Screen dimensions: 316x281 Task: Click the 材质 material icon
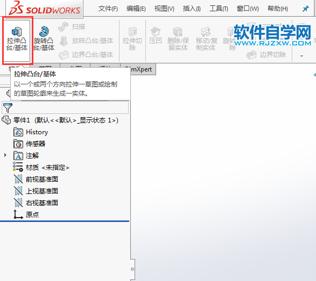pos(18,167)
